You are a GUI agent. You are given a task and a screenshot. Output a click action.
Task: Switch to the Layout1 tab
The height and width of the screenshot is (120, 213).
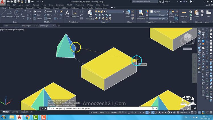coord(15,112)
